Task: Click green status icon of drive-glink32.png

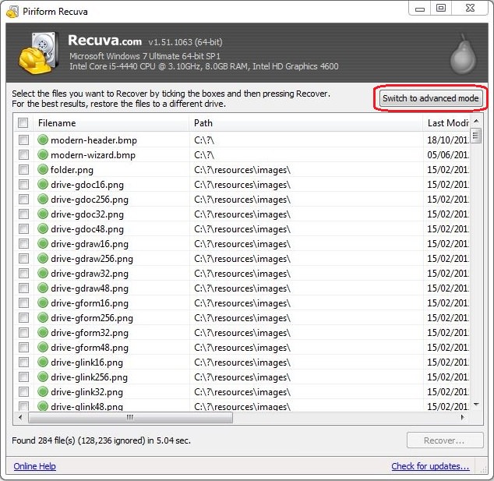Action: [x=43, y=391]
